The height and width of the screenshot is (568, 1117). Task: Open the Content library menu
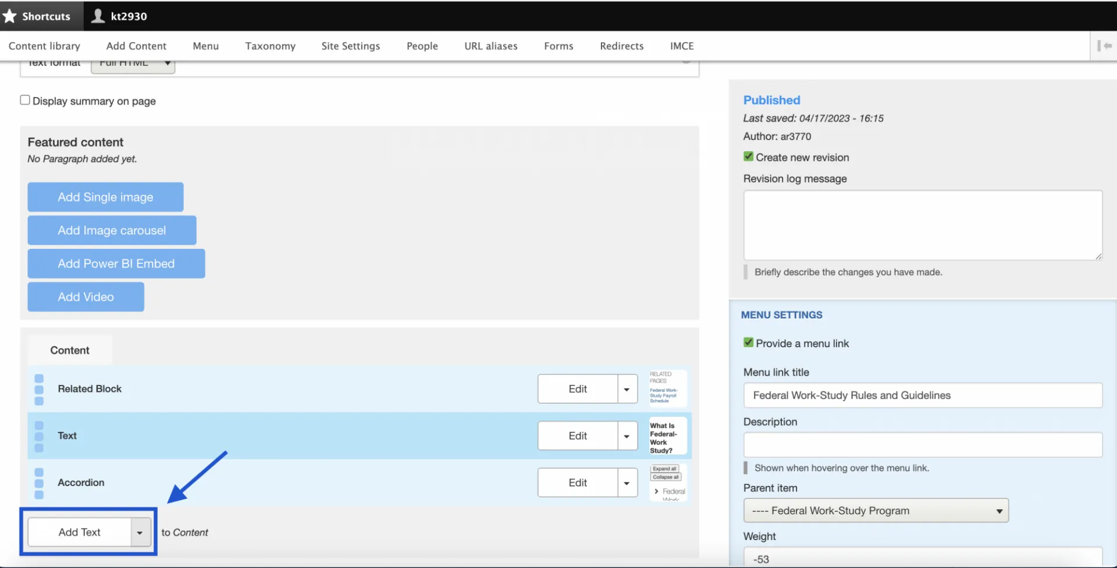tap(44, 45)
